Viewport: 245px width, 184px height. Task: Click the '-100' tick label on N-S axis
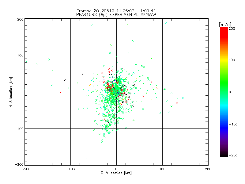(19, 129)
